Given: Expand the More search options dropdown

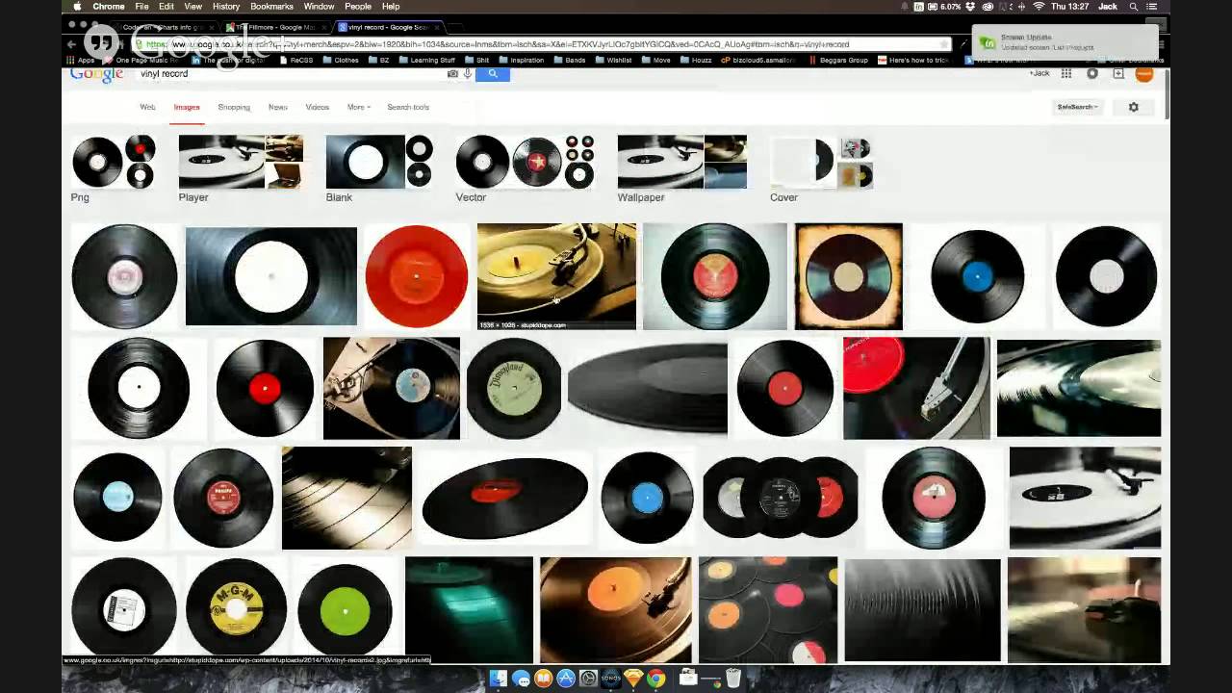Looking at the screenshot, I should tap(358, 107).
